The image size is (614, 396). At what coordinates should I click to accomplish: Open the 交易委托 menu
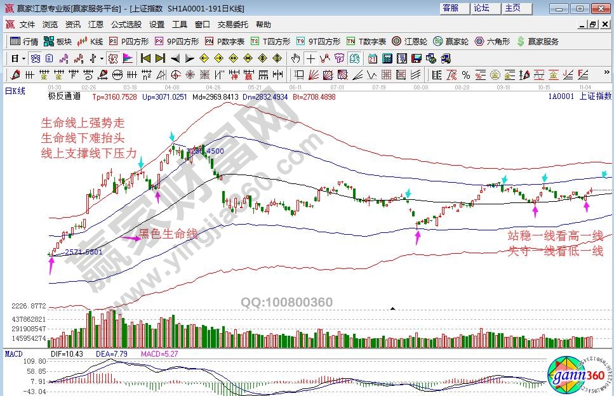(232, 25)
